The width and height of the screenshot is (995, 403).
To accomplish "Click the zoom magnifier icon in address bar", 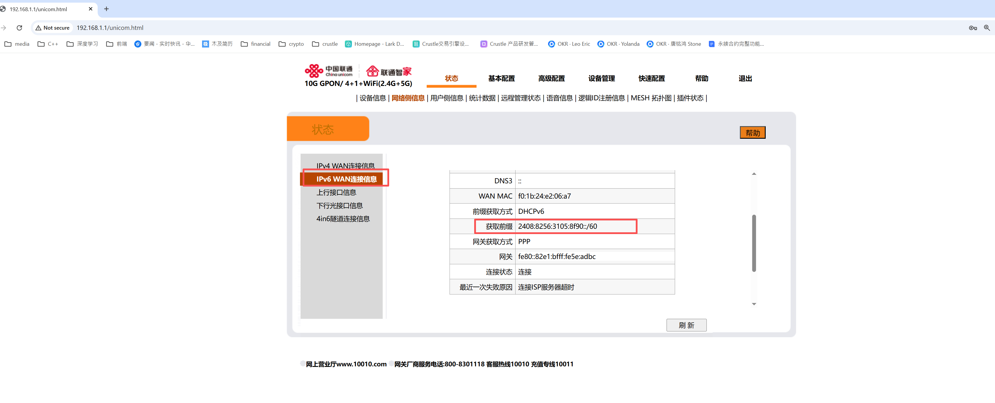I will pos(986,28).
